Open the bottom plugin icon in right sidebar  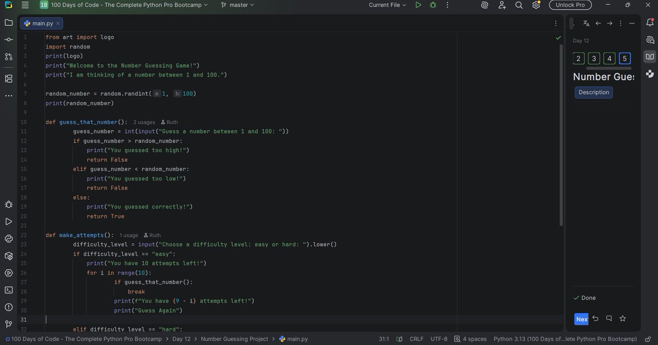point(650,74)
